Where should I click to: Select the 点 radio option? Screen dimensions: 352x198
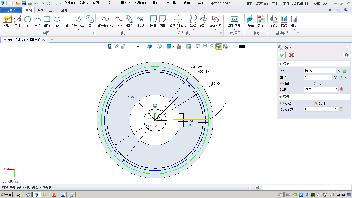click(x=316, y=83)
